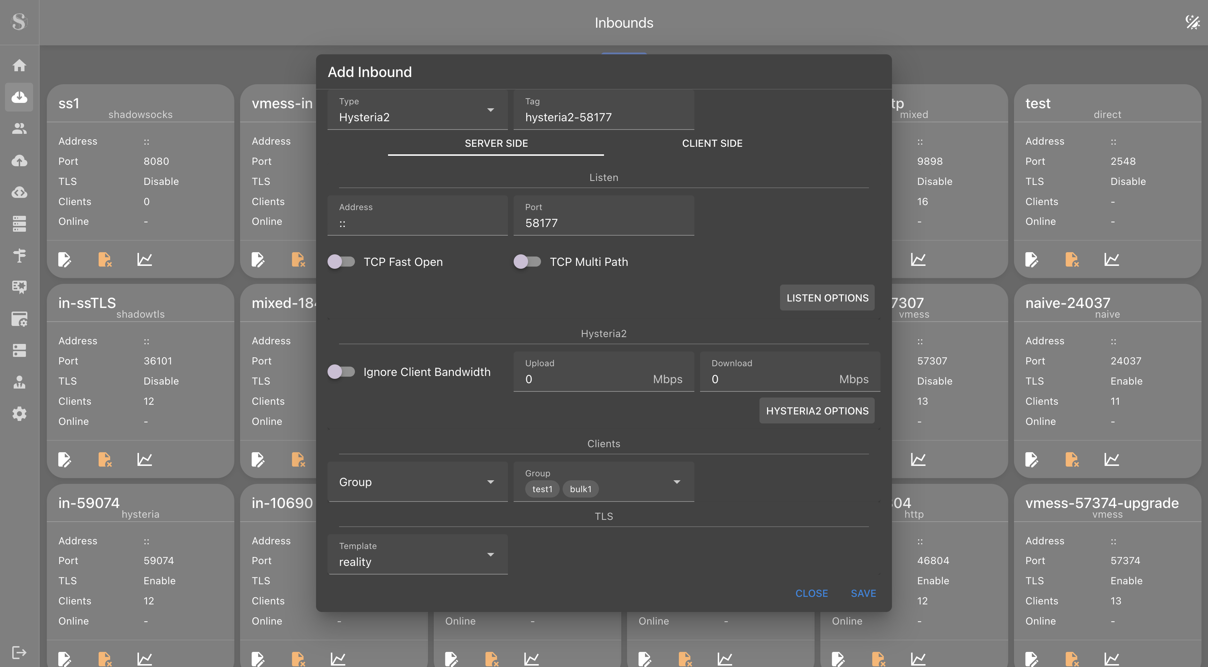Open the stats chart icon on the test card
The height and width of the screenshot is (667, 1208).
tap(1112, 259)
